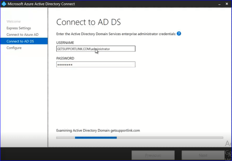Focus the PASSWORD input field
This screenshot has width=232, height=161.
(96, 64)
